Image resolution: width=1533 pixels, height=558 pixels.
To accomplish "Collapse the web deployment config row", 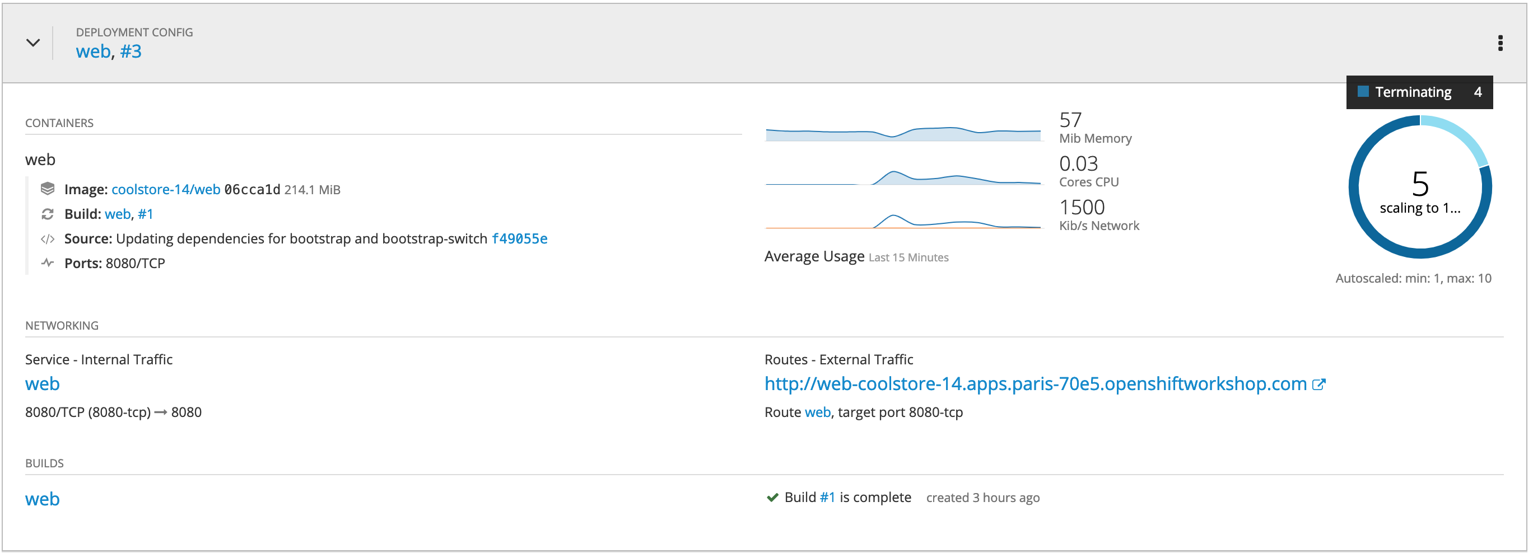I will 34,43.
